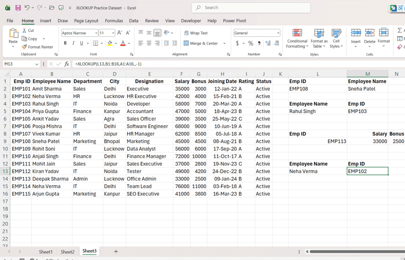Click the Undo arrow icon
The image size is (405, 260).
27,8
